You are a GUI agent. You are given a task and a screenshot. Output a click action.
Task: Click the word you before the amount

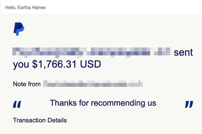coord(21,65)
